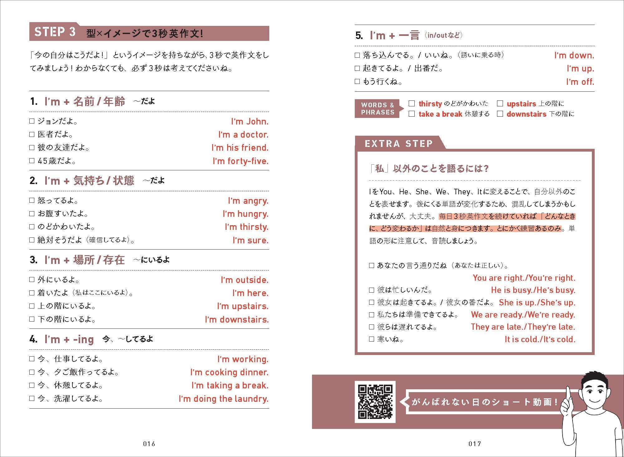624x457 pixels.
Task: Check the box beside 落ち込んでる。
Action: point(358,55)
